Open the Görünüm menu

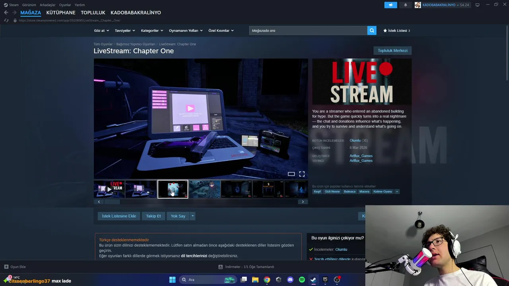click(29, 5)
